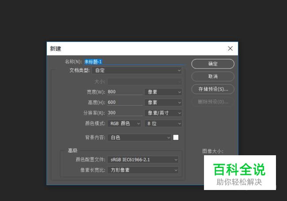The image size is (287, 201).
Task: Open the 像素/英寸 resolution unit dropdown
Action: (x=163, y=113)
